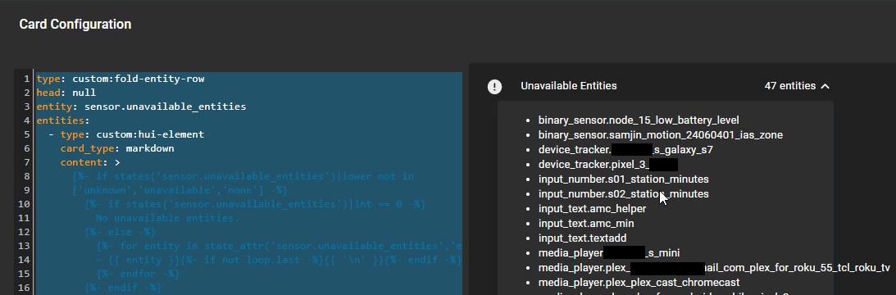
Task: Click the entities: code line
Action: pyautogui.click(x=63, y=120)
